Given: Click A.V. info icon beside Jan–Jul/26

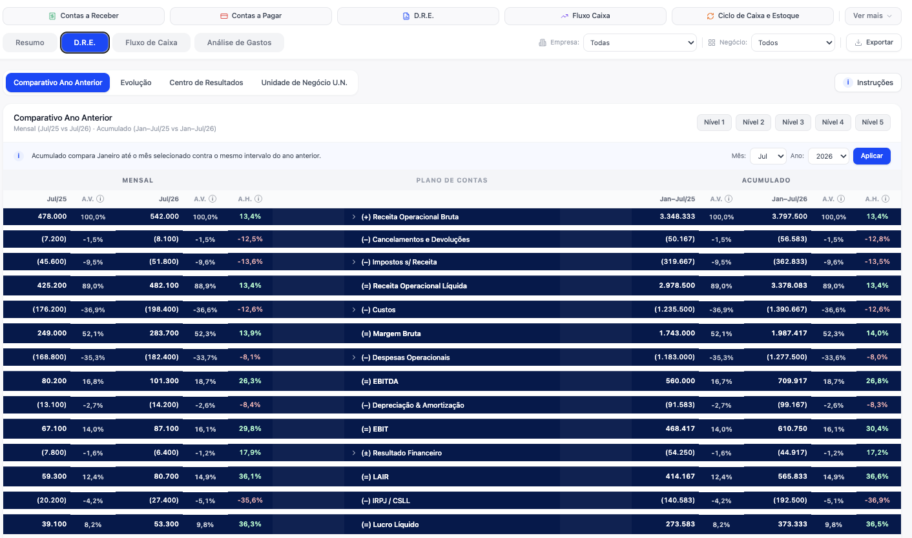Looking at the screenshot, I should tap(841, 199).
